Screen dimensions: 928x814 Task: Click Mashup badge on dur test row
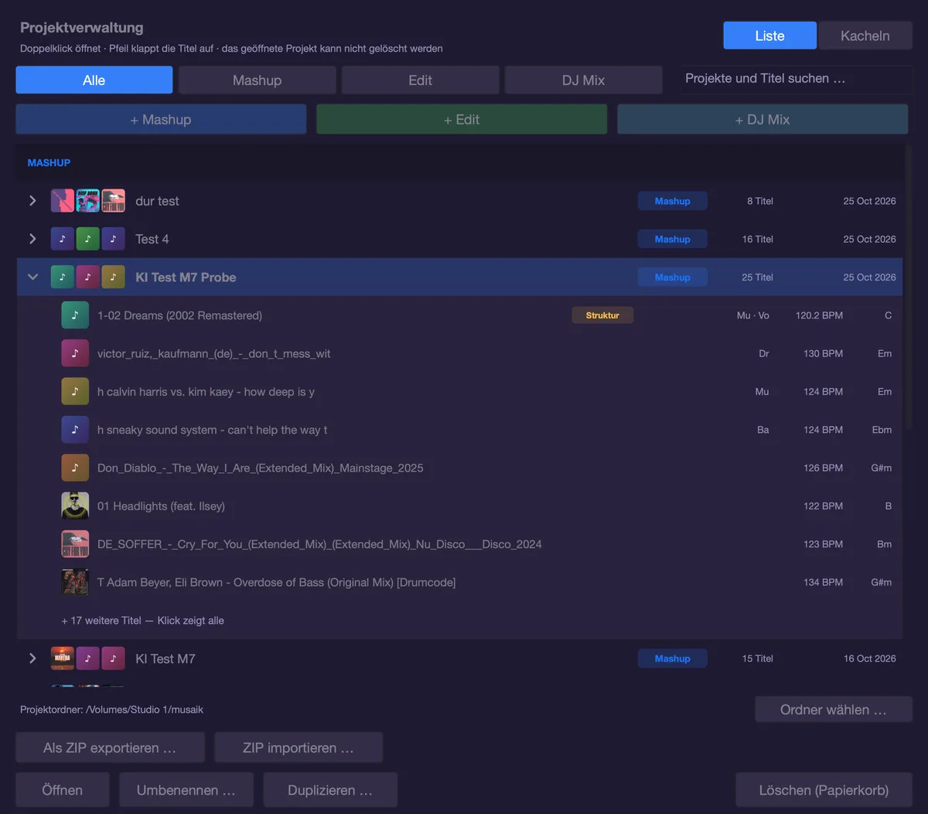(x=672, y=201)
